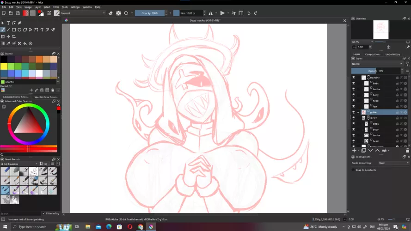Move the layer up in the stack
This screenshot has height=231, width=411.
377,150
